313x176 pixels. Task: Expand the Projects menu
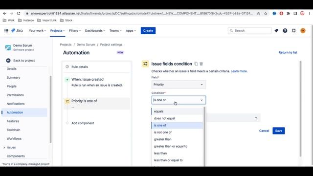(x=58, y=30)
